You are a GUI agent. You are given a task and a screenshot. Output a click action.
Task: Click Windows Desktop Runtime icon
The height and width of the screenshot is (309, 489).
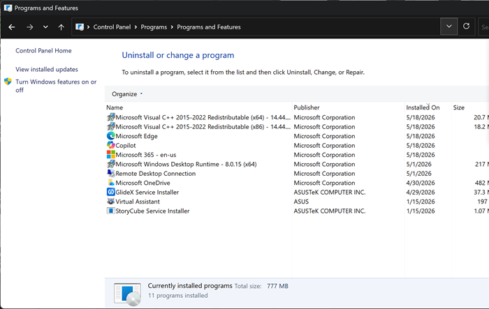(x=110, y=164)
